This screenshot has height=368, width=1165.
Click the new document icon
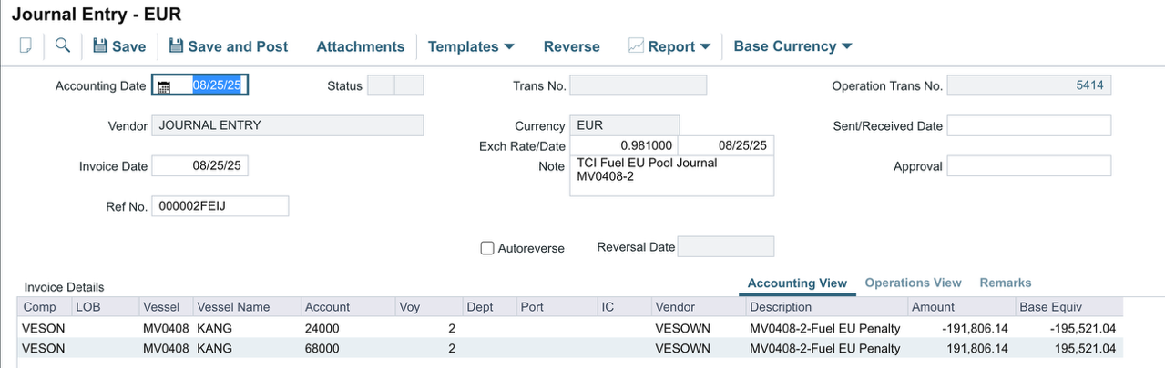click(26, 46)
